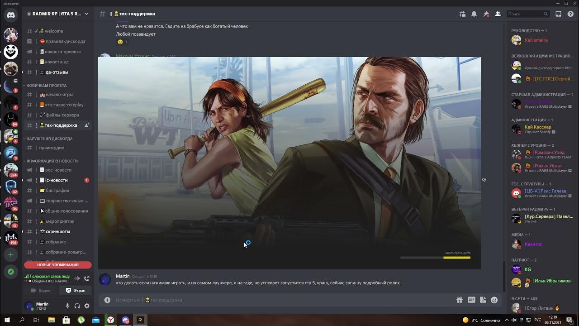Open the файлы-сервера channel

click(58, 115)
